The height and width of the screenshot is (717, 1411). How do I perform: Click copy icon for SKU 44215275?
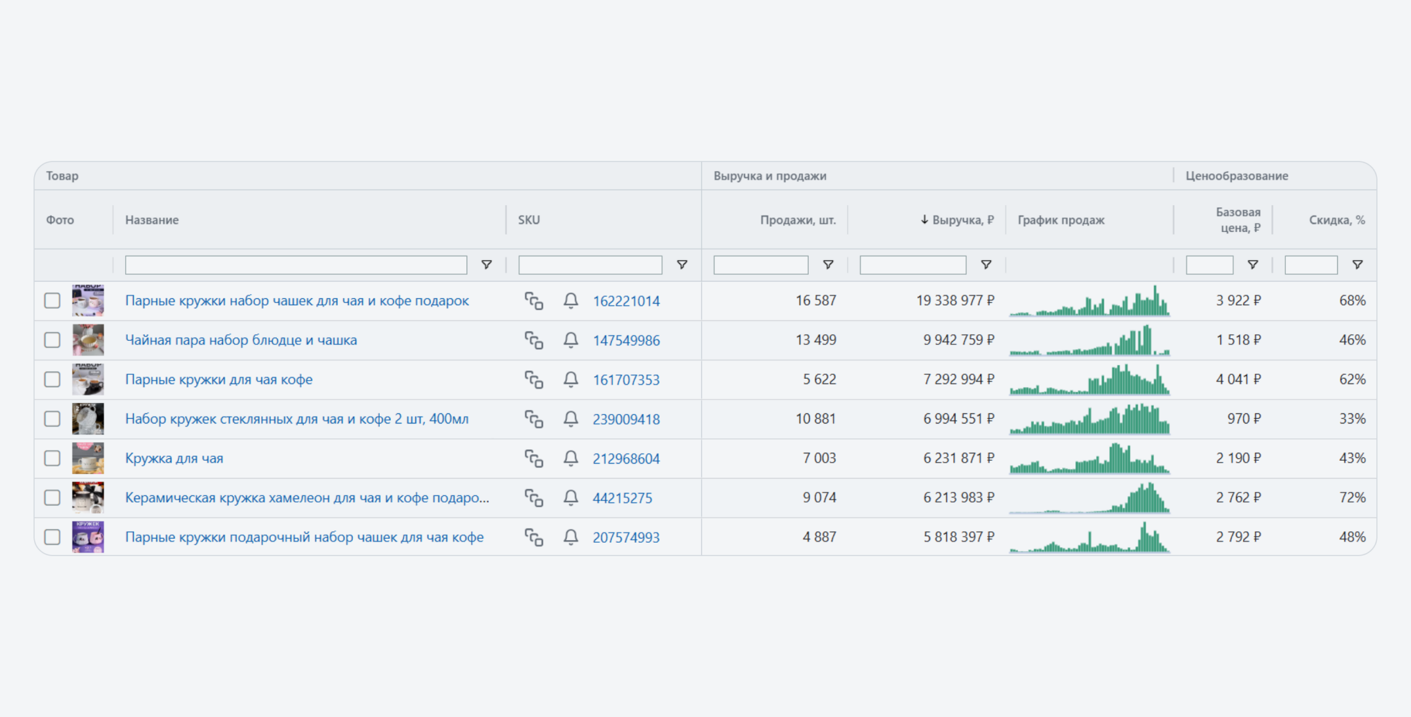[534, 498]
